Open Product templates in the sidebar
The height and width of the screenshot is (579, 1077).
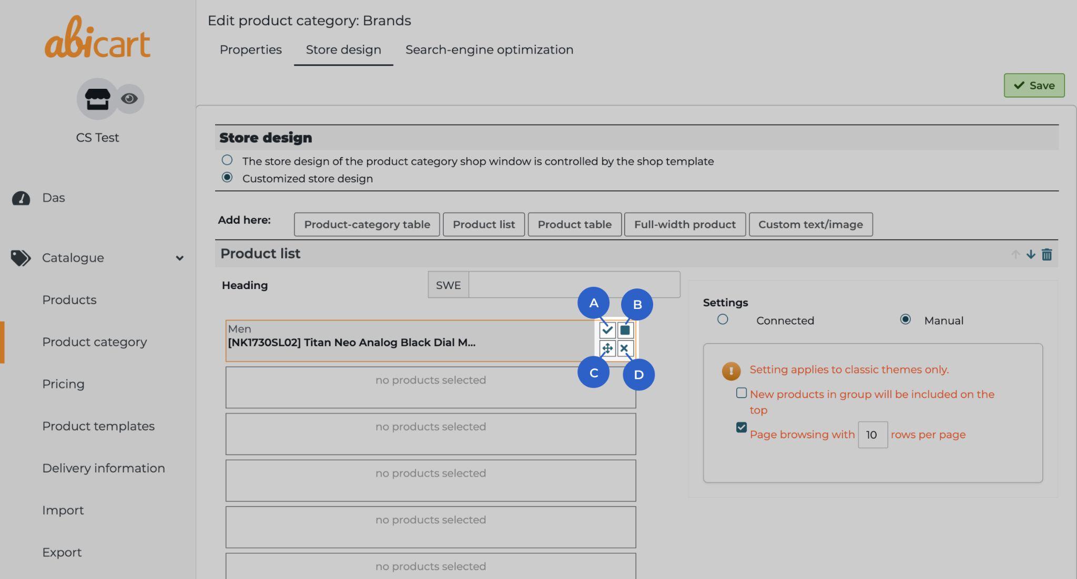[98, 426]
